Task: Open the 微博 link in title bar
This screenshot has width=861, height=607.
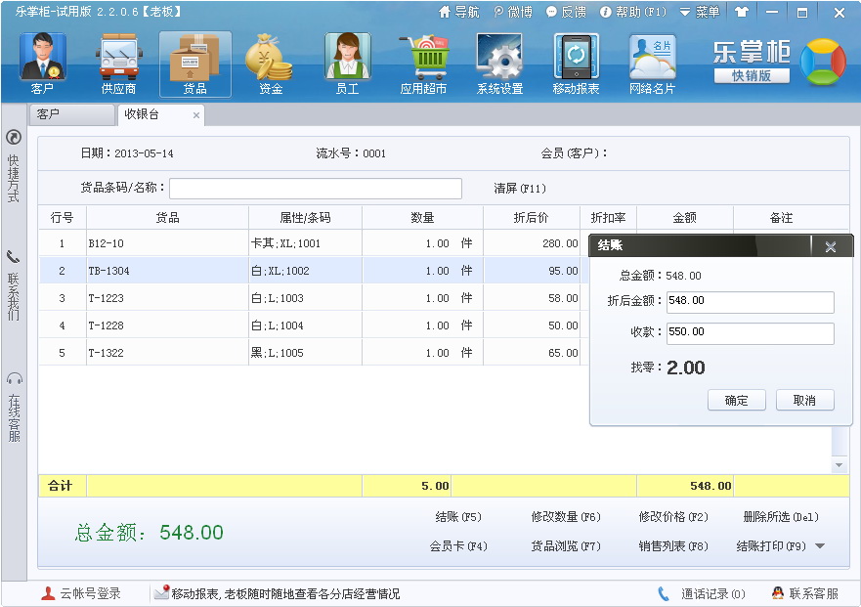Action: (513, 12)
